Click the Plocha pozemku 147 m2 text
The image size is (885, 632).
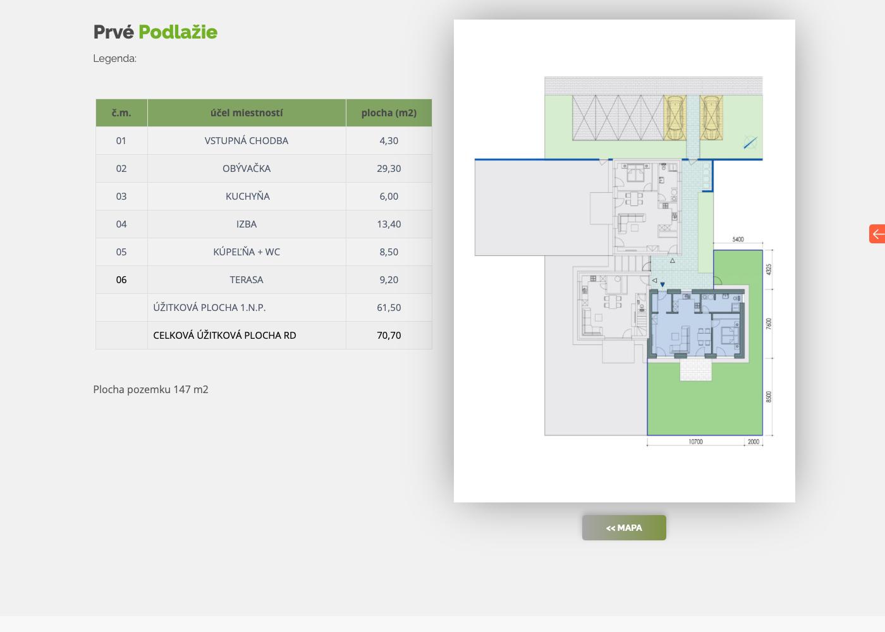coord(150,389)
